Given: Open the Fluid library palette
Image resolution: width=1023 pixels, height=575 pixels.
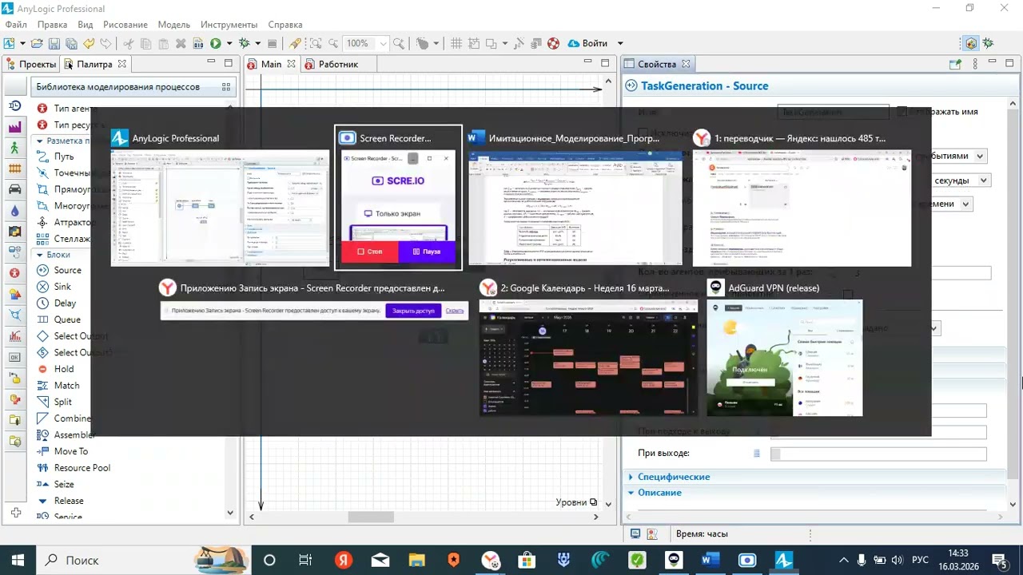Looking at the screenshot, I should 14,210.
